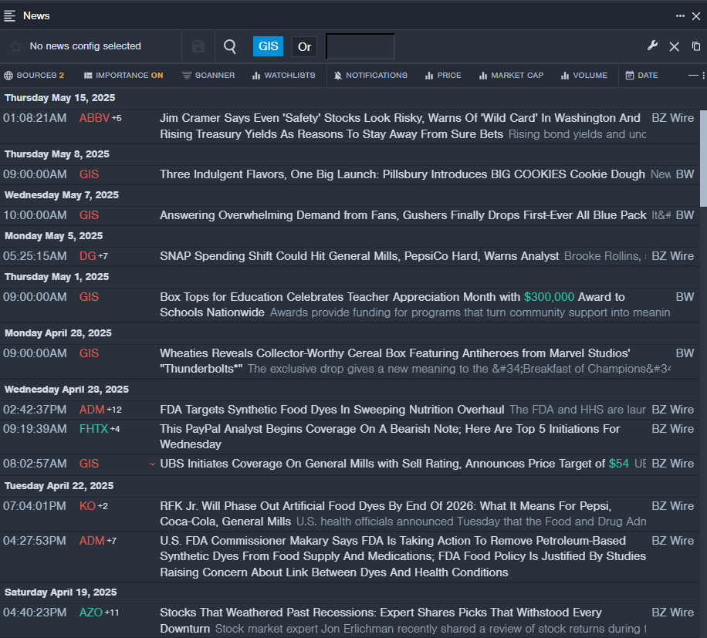Click the ADM ticker in the 02:42:37PM row

click(x=92, y=410)
